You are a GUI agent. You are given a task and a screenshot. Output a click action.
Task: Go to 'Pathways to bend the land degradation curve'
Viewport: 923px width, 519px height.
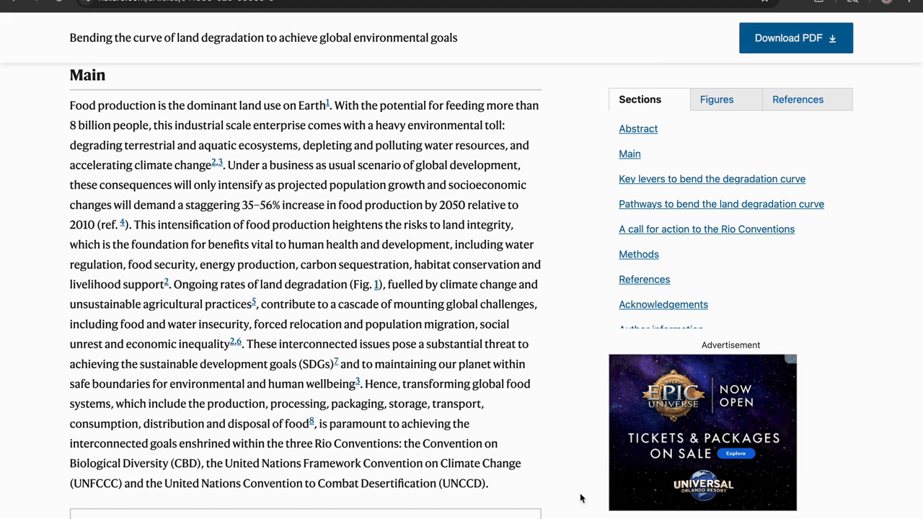pyautogui.click(x=721, y=204)
